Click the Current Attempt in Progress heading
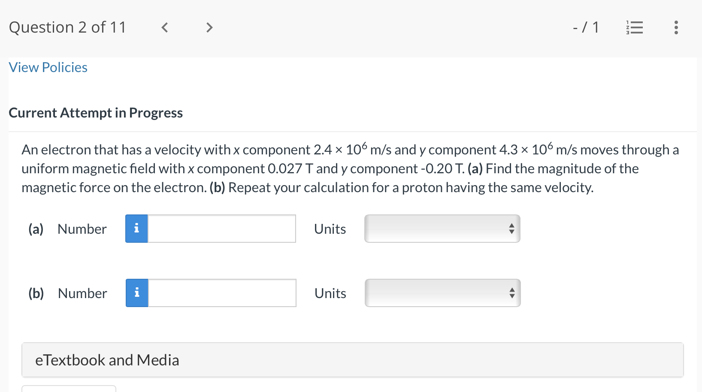Viewport: 702px width, 392px height. (x=96, y=113)
